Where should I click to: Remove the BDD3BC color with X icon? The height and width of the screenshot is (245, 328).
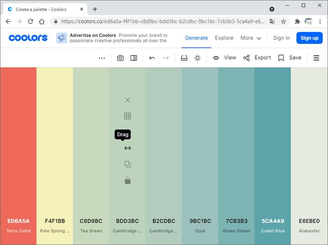point(128,100)
